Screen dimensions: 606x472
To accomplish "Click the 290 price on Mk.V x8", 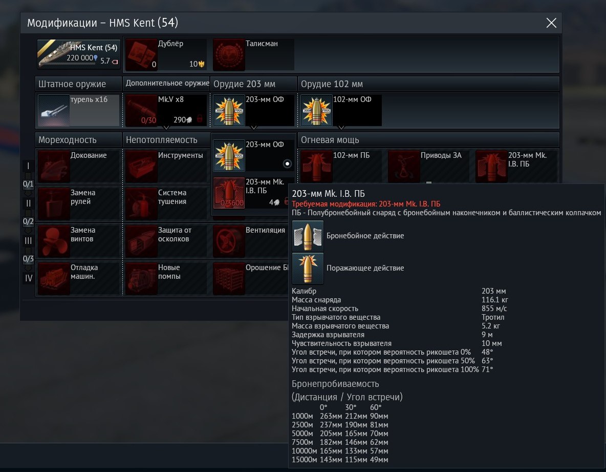I will click(x=182, y=120).
